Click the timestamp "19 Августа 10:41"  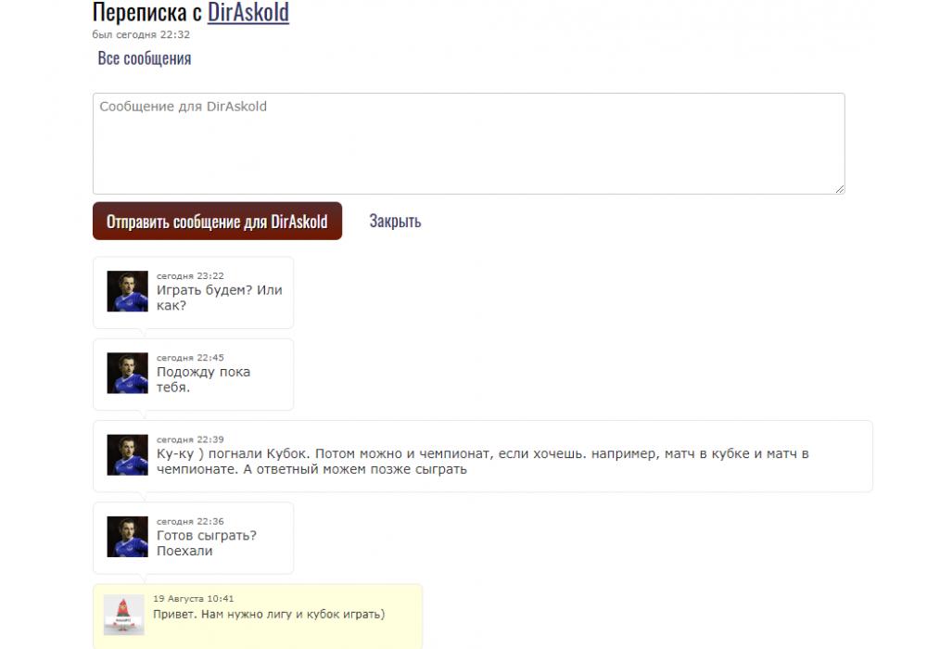click(194, 599)
